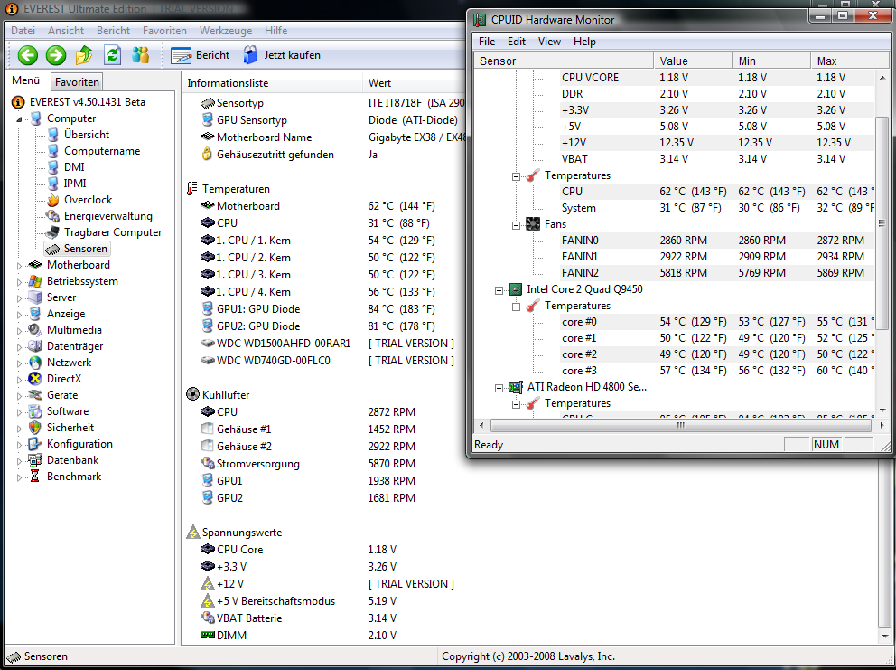Open the File menu in Hardware Monitor
The width and height of the screenshot is (896, 670).
(487, 42)
